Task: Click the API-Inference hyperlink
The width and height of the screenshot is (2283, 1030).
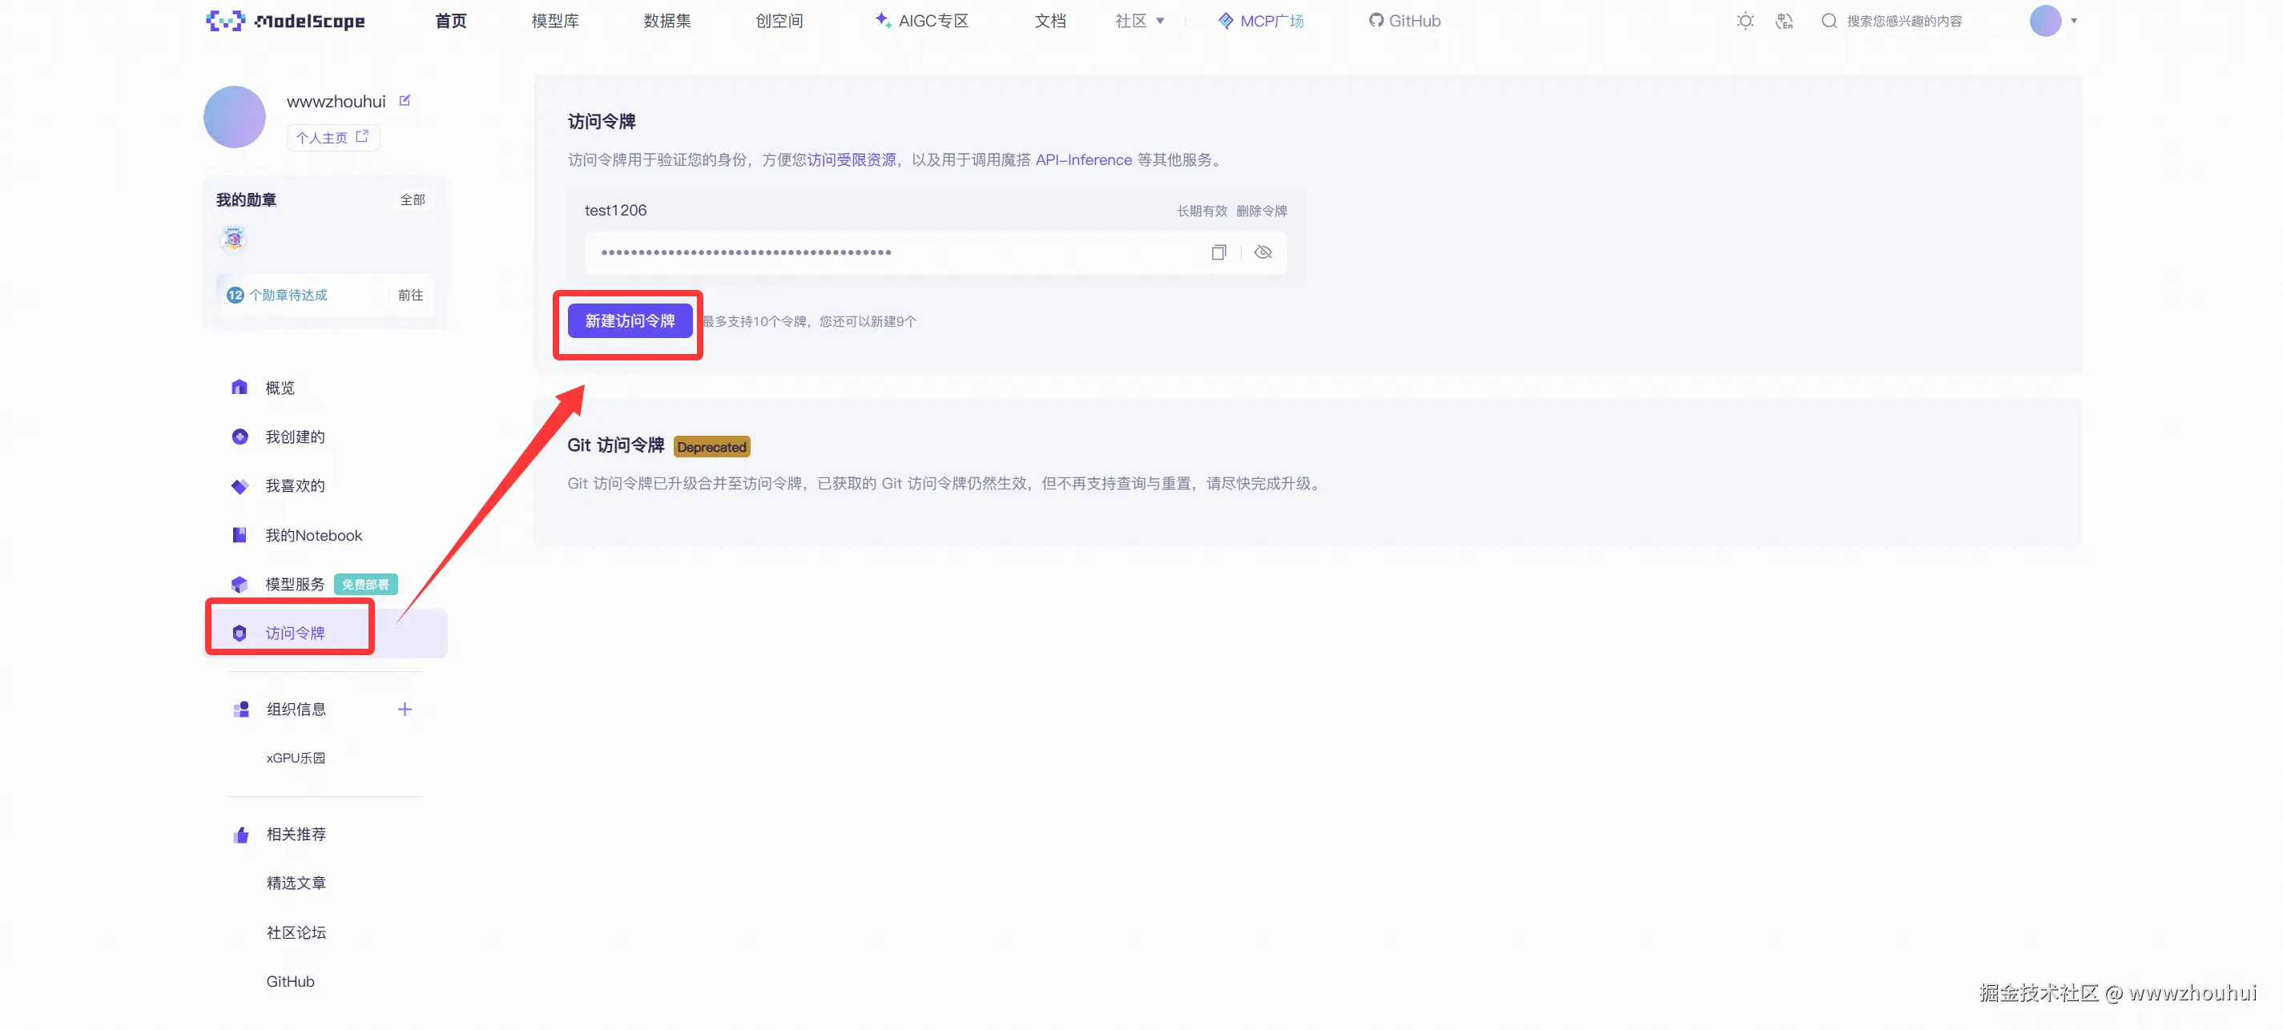Action: (x=1083, y=159)
